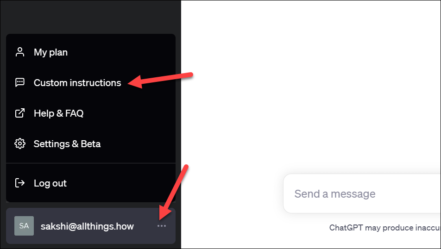Click the SA avatar thumbnail

point(24,226)
